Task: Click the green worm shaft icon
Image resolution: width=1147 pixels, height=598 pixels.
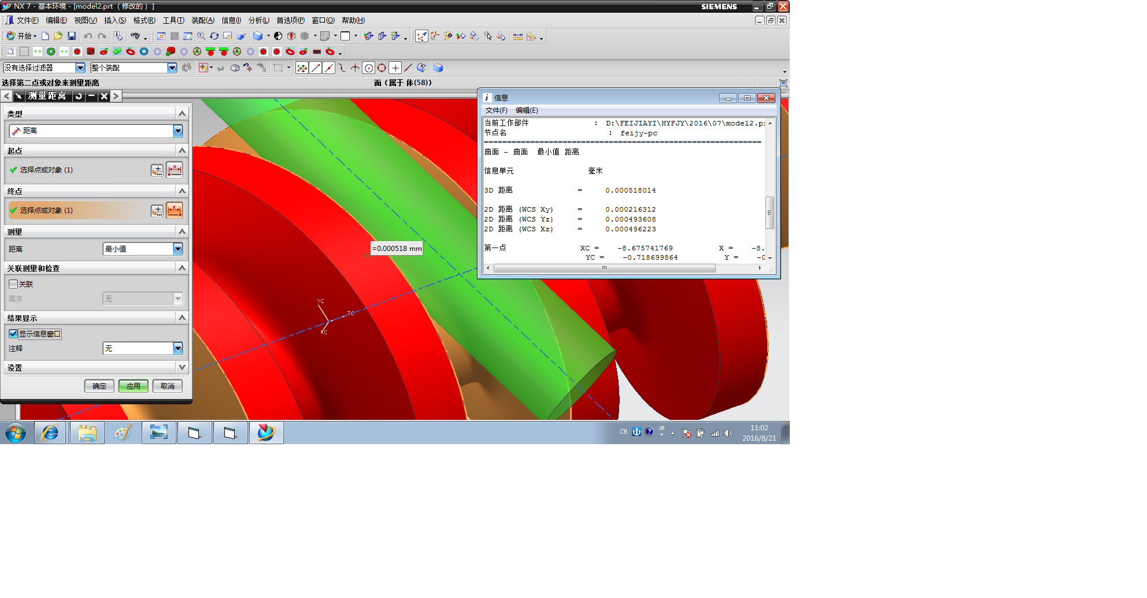Action: point(117,51)
